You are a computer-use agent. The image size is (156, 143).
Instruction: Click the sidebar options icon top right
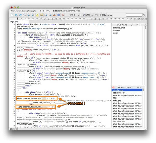[x=145, y=25]
